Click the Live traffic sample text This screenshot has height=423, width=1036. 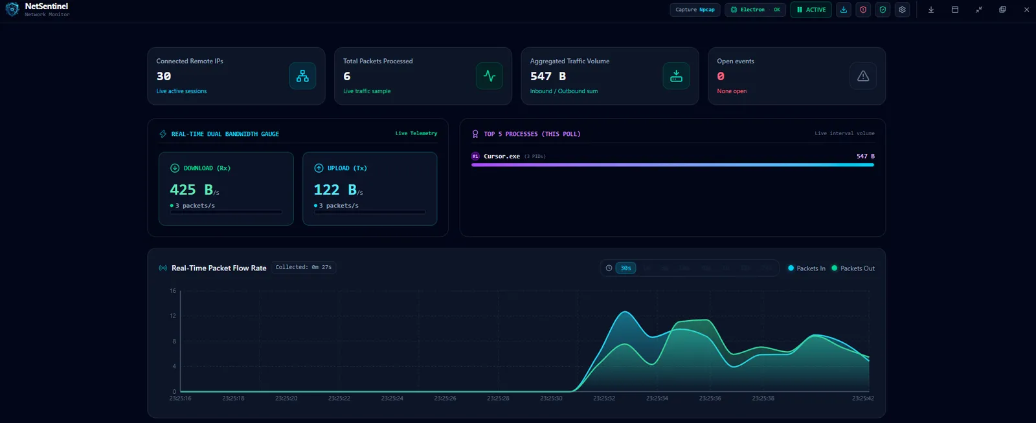[x=367, y=91]
